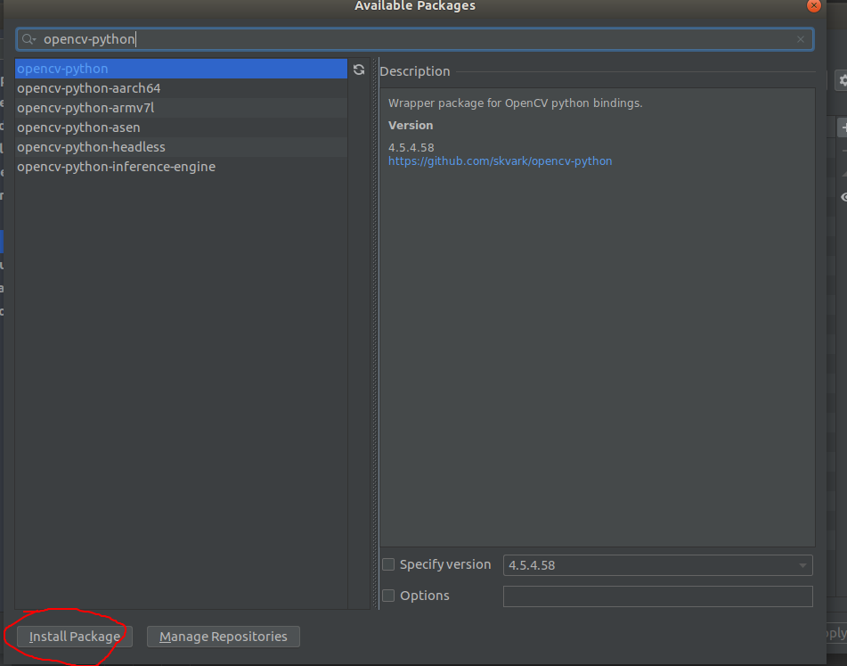Click the 'Wrapper package for OpenCV python bindings' text
This screenshot has width=847, height=666.
[516, 103]
